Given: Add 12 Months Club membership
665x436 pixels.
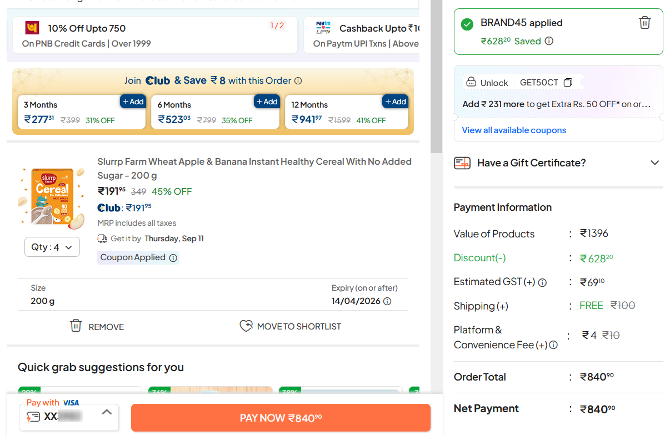Looking at the screenshot, I should click(395, 102).
